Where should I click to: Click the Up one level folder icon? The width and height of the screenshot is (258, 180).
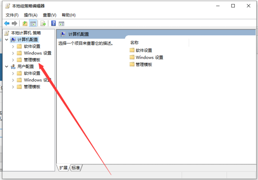click(25, 24)
